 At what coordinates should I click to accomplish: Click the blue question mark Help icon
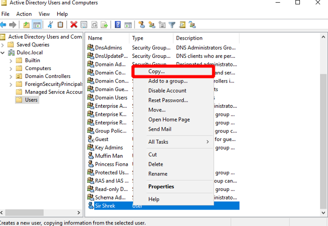(118, 25)
